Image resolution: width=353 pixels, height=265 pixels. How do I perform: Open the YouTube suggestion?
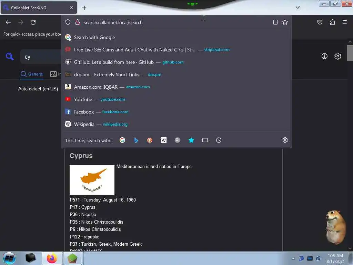pos(176,99)
